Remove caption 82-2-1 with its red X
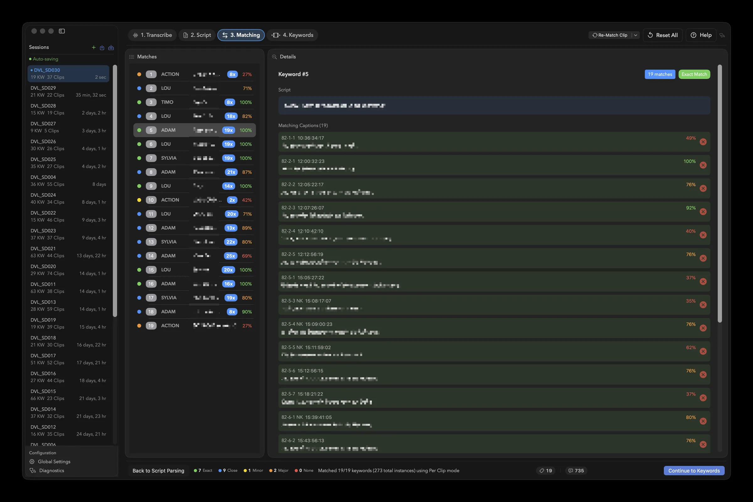Screen dimensions: 753x502 point(703,165)
